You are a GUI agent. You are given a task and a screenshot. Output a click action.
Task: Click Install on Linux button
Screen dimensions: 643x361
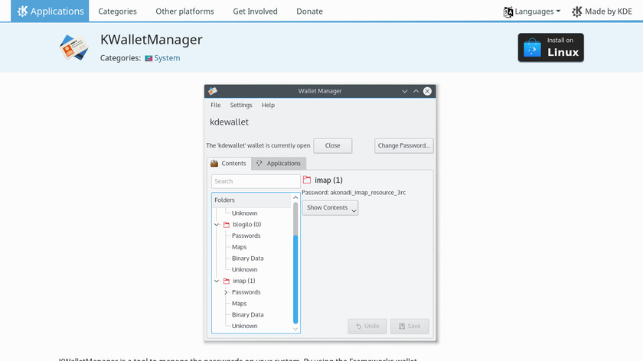pyautogui.click(x=550, y=47)
